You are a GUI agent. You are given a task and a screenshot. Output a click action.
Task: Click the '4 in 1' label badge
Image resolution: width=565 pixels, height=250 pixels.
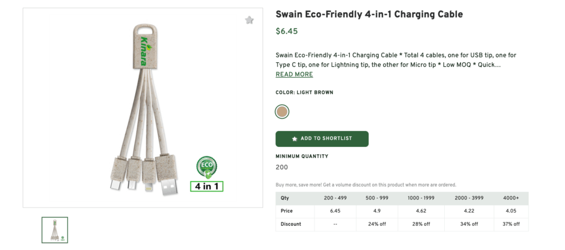click(207, 186)
